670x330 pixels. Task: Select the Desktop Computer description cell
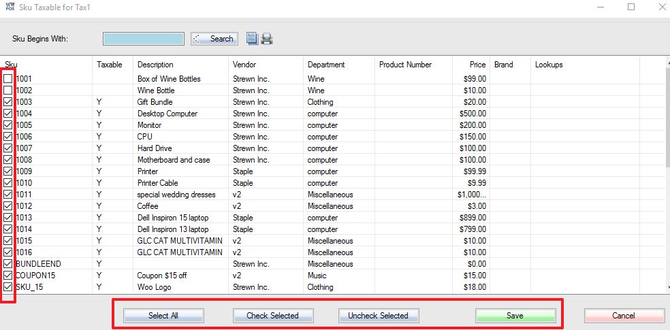click(x=167, y=113)
